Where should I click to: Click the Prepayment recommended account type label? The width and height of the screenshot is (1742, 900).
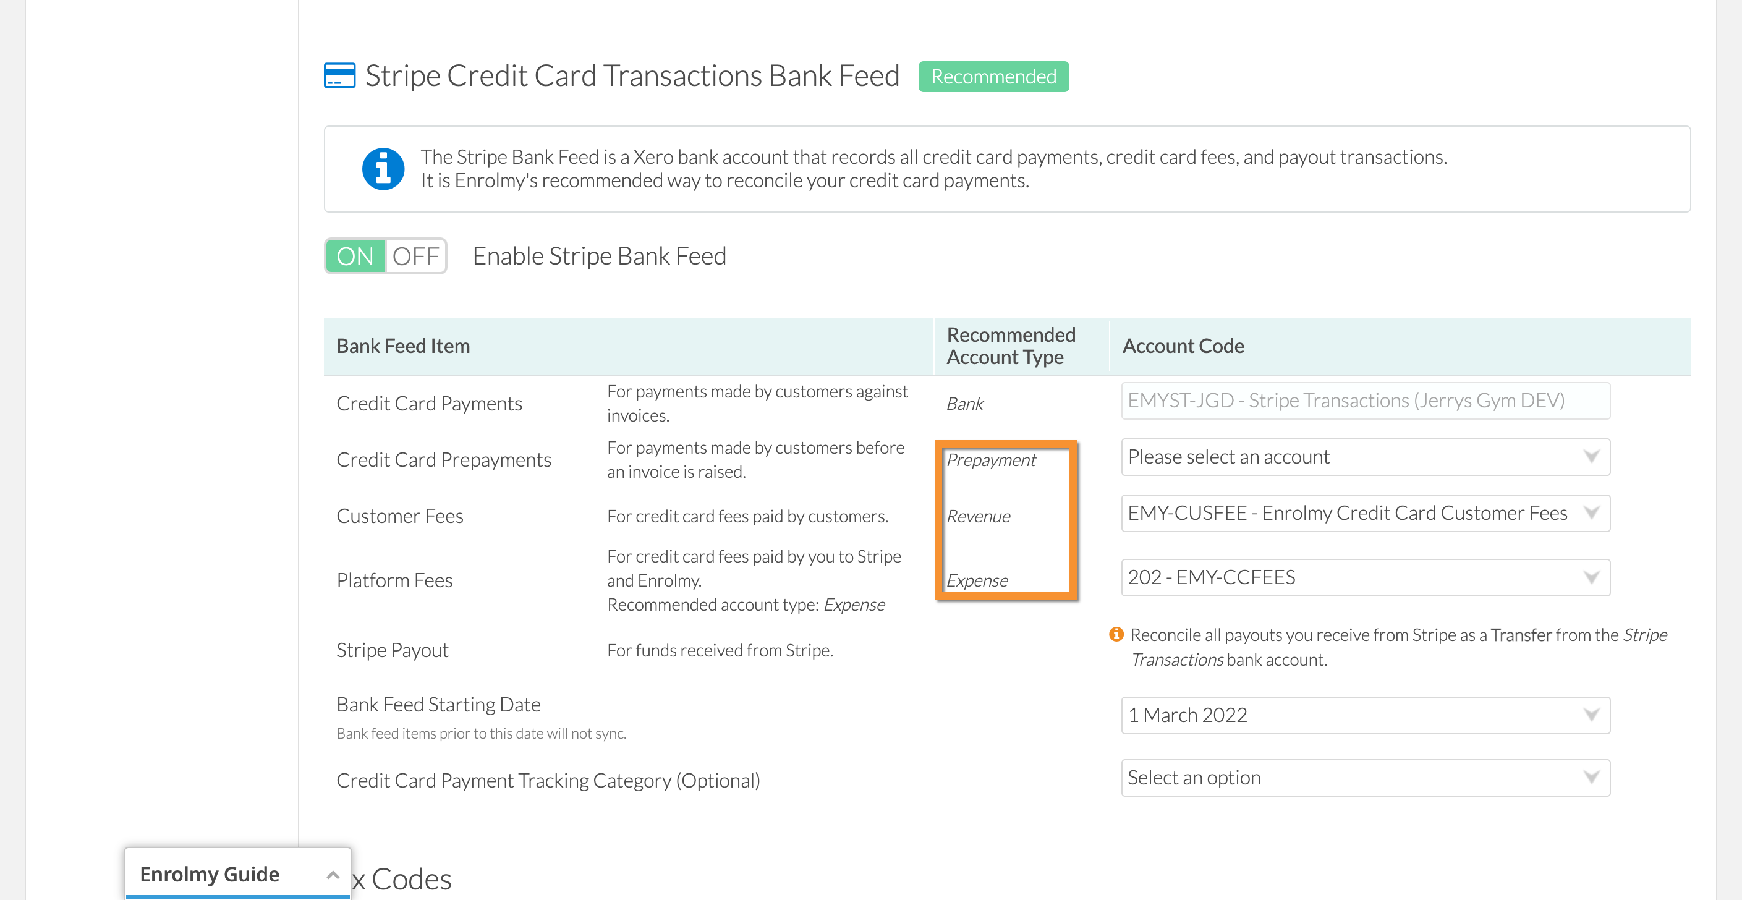[x=991, y=460]
